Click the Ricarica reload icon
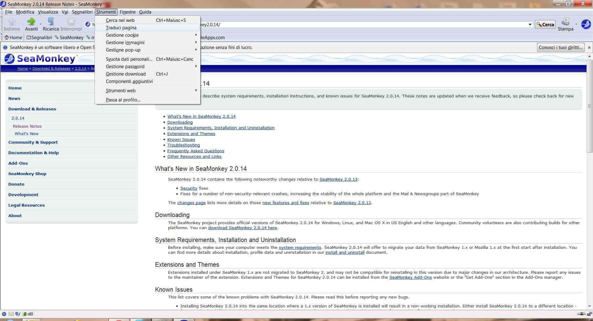Screen dimensions: 593x321 coord(51,22)
